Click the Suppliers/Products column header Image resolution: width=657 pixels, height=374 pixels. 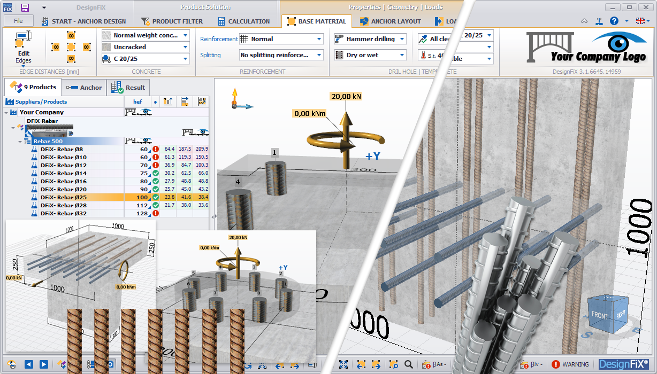click(x=64, y=102)
